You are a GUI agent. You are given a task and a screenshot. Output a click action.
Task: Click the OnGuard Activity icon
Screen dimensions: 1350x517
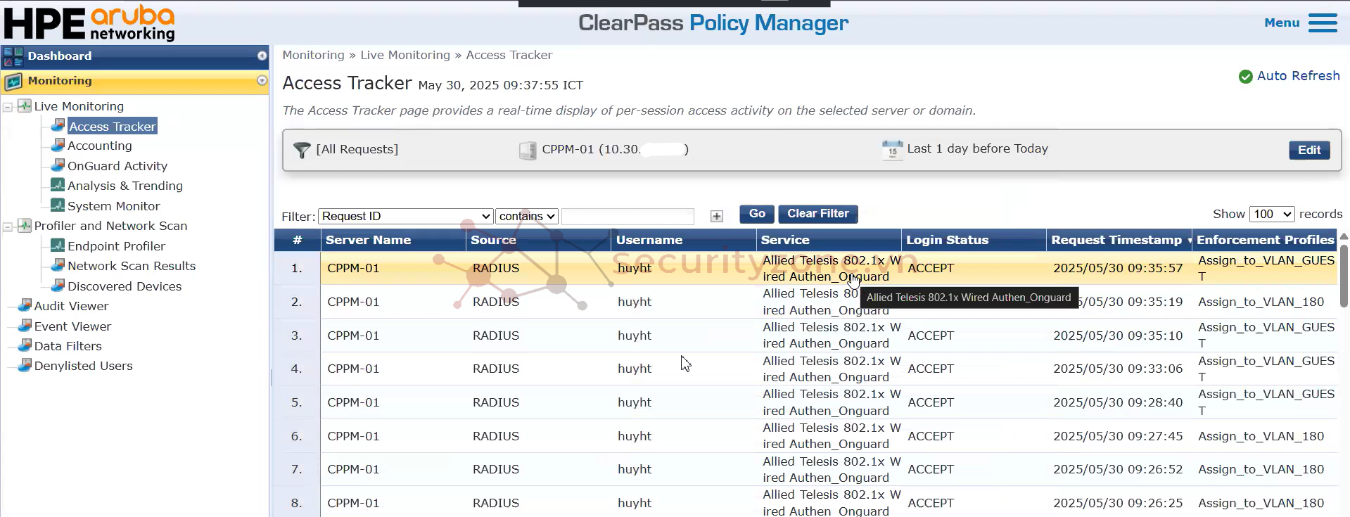click(58, 165)
